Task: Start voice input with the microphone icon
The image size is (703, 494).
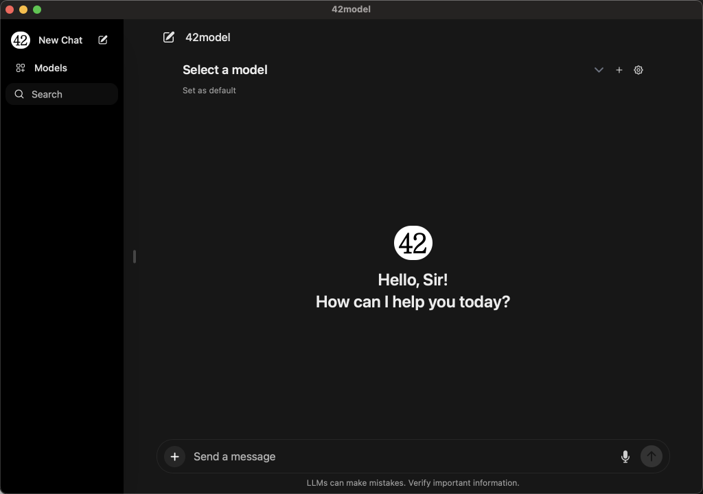Action: click(x=625, y=456)
